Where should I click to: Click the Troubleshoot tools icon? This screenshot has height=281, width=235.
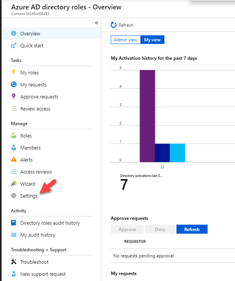[14, 261]
